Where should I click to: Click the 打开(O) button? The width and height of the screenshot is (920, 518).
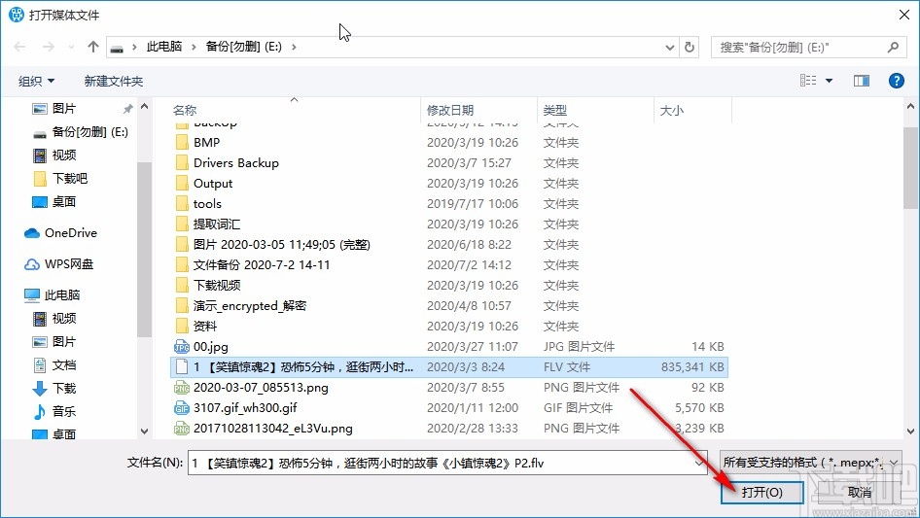[762, 492]
